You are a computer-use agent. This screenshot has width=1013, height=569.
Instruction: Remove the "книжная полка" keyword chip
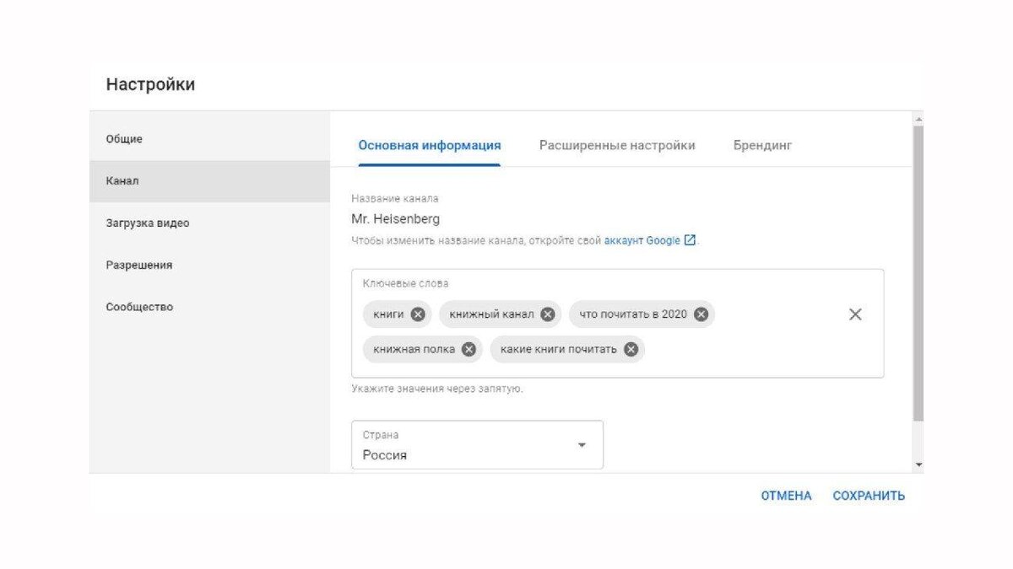tap(469, 349)
